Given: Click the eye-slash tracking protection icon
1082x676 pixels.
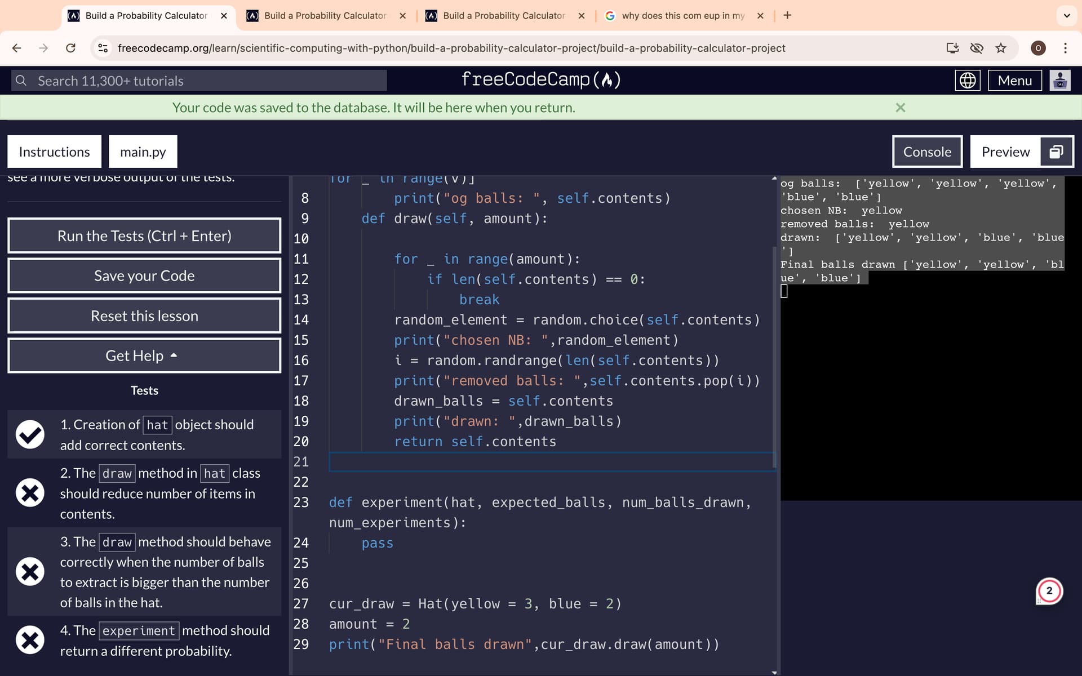Looking at the screenshot, I should 977,48.
